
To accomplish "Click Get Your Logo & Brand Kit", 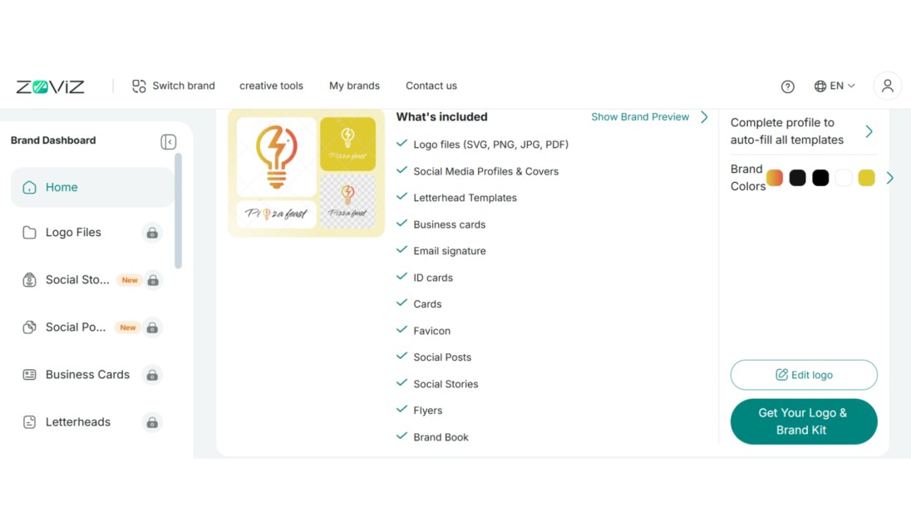I will click(804, 421).
